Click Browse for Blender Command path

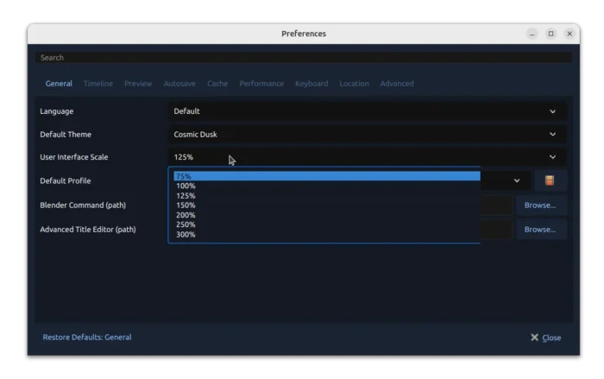[x=540, y=205]
